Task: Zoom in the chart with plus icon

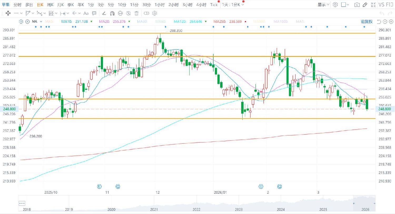Action: pyautogui.click(x=391, y=22)
